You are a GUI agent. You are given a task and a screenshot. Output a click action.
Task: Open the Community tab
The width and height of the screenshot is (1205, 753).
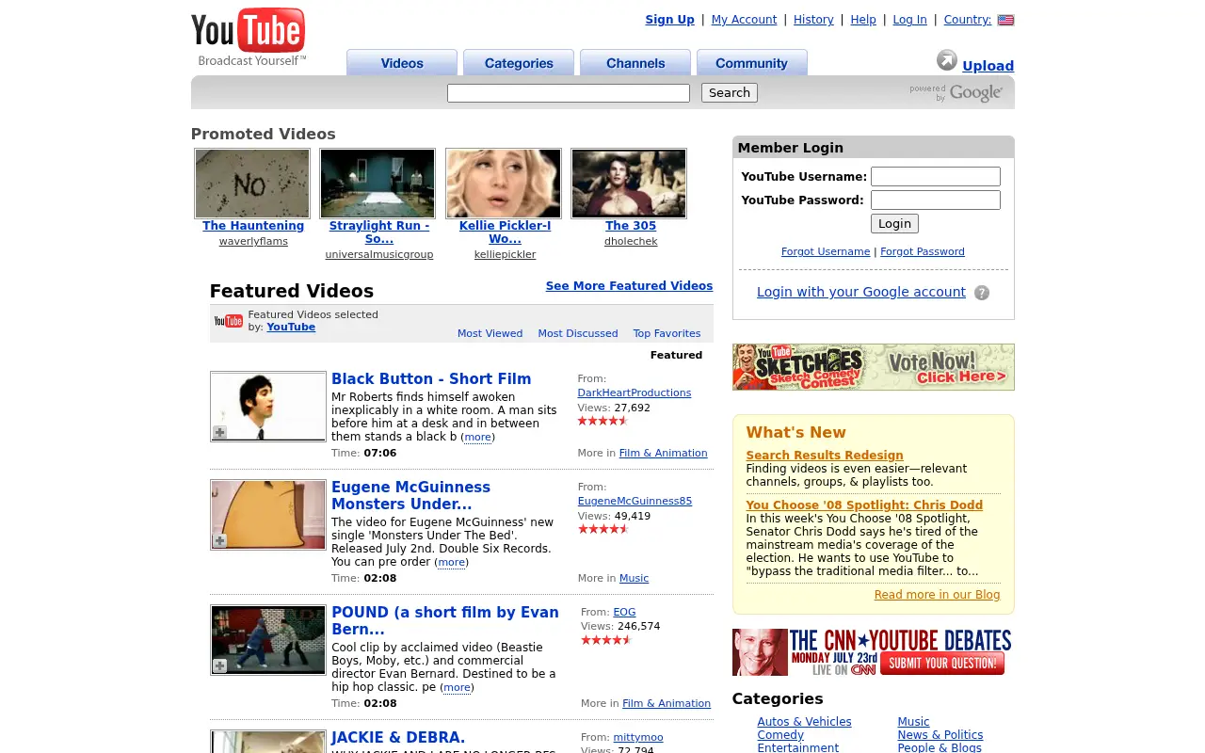(751, 63)
